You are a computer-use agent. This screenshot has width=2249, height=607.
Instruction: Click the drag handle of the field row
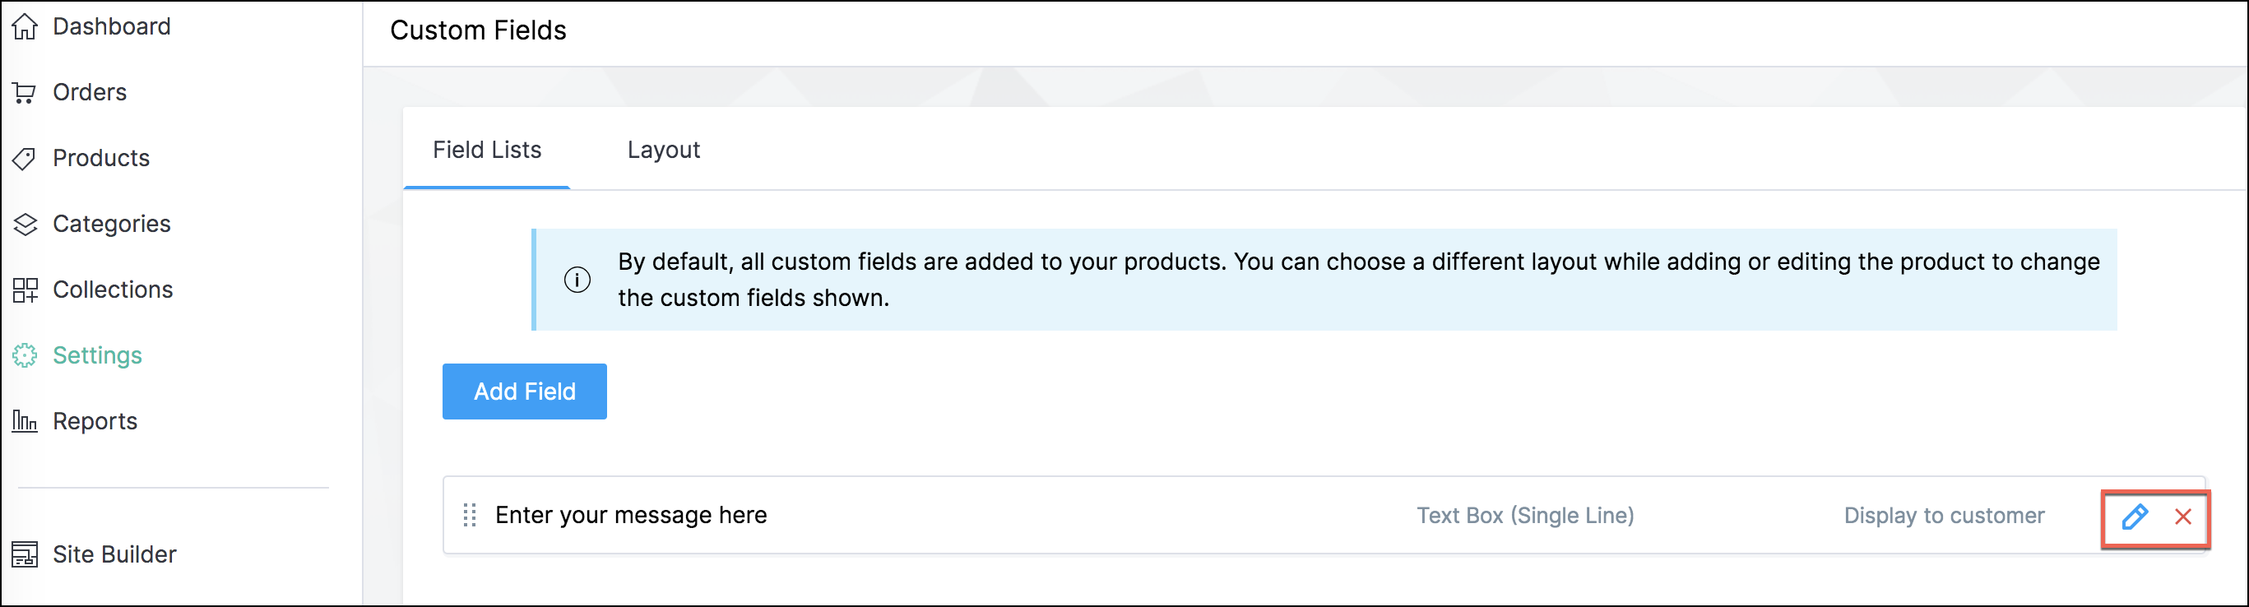tap(470, 516)
